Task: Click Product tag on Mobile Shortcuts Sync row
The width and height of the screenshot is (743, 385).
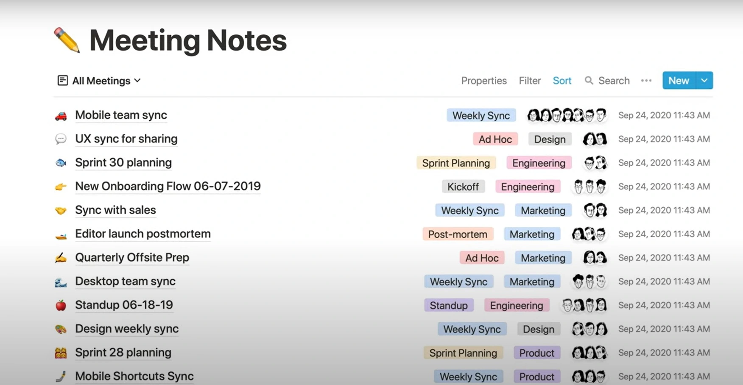Action: point(537,377)
